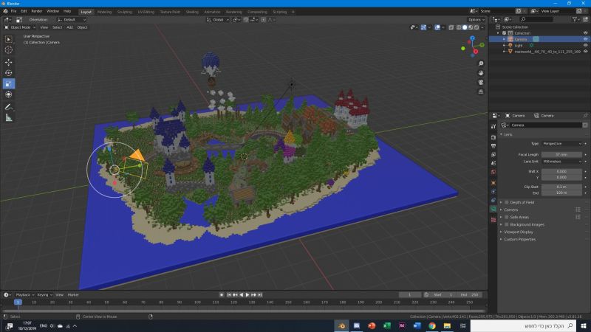
Task: Expand the Viewport Display panel
Action: pos(519,232)
